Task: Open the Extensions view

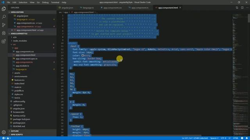Action: tap(4, 41)
